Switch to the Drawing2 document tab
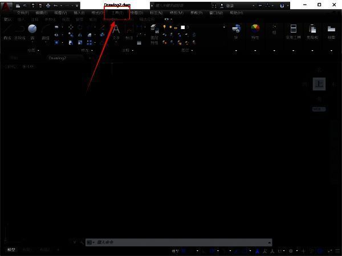Screen dimensions: 342x256 [x=58, y=58]
